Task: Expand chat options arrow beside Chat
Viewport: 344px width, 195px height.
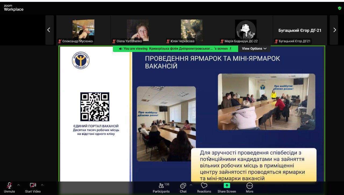Action: [x=191, y=185]
